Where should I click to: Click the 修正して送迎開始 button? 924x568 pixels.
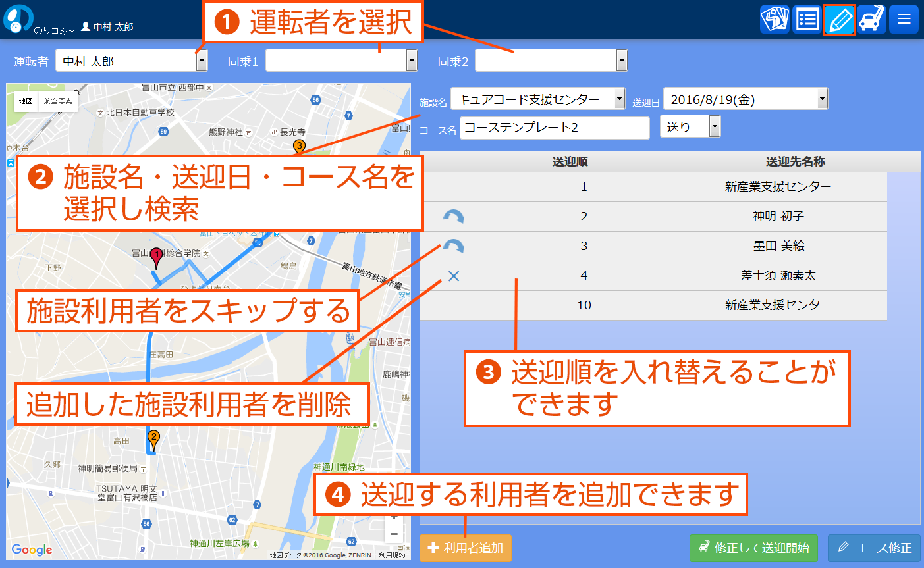coord(753,548)
